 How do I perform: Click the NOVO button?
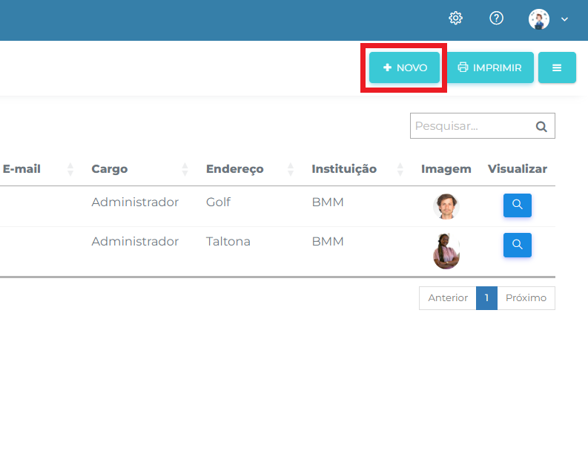click(404, 67)
